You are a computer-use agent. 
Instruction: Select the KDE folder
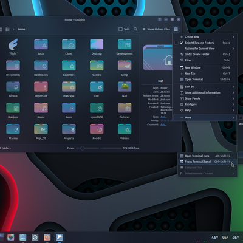97,89
